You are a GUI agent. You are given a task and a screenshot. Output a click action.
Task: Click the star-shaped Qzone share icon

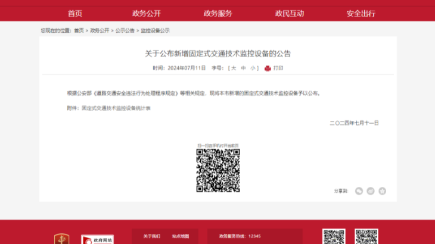click(382, 191)
